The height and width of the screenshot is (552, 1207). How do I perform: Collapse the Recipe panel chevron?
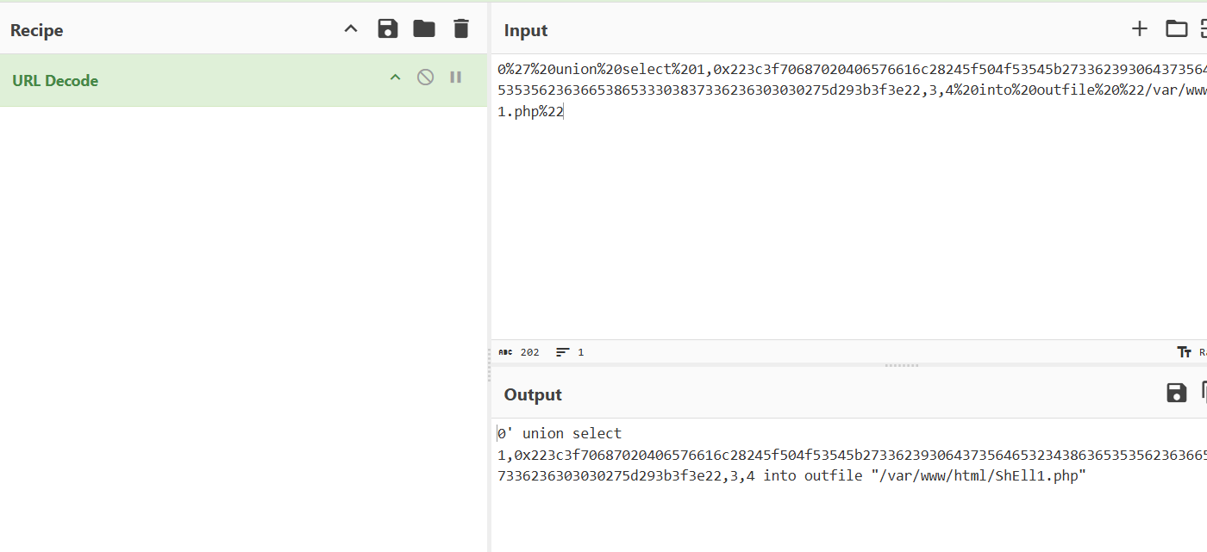[x=351, y=29]
